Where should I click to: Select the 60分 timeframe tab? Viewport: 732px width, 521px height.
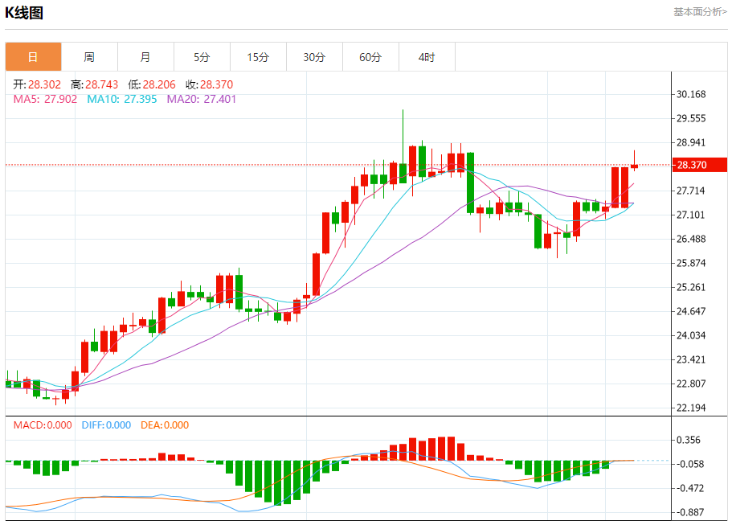pos(370,57)
